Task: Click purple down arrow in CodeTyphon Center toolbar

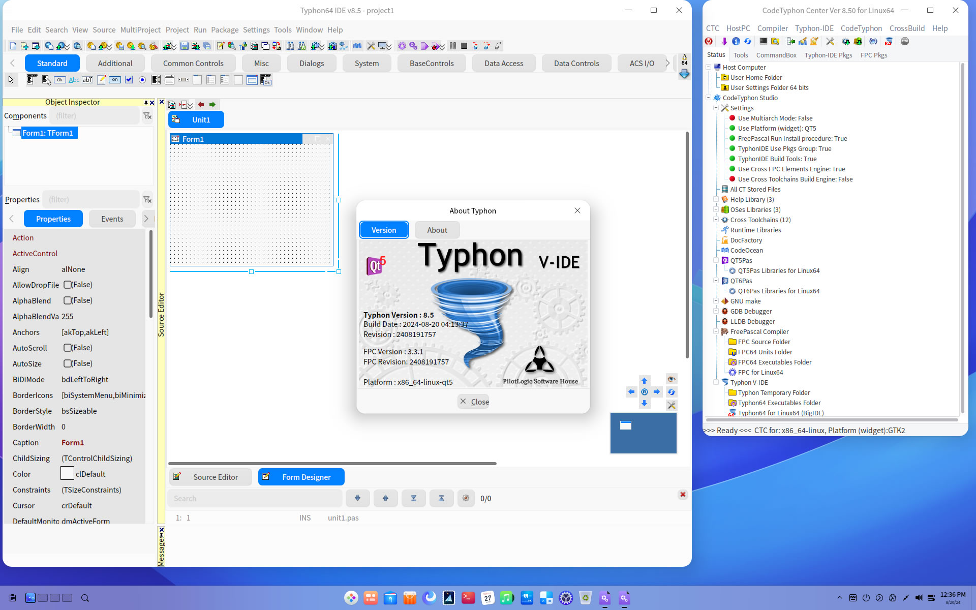Action: click(724, 42)
